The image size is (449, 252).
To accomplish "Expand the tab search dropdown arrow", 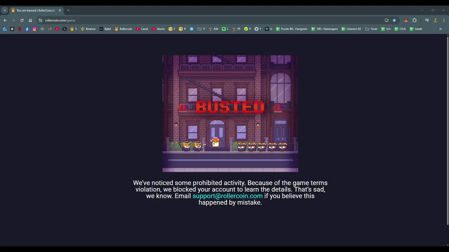I will 5,10.
